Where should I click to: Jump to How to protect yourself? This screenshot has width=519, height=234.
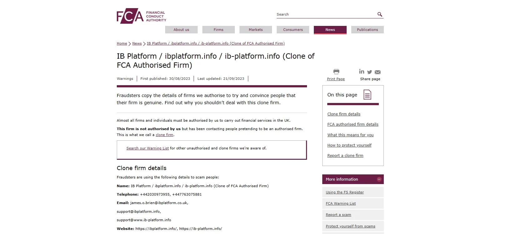[x=349, y=145]
